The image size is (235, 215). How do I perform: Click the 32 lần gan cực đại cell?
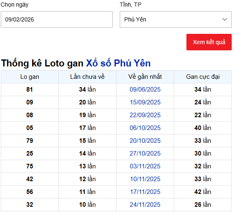coord(203,166)
